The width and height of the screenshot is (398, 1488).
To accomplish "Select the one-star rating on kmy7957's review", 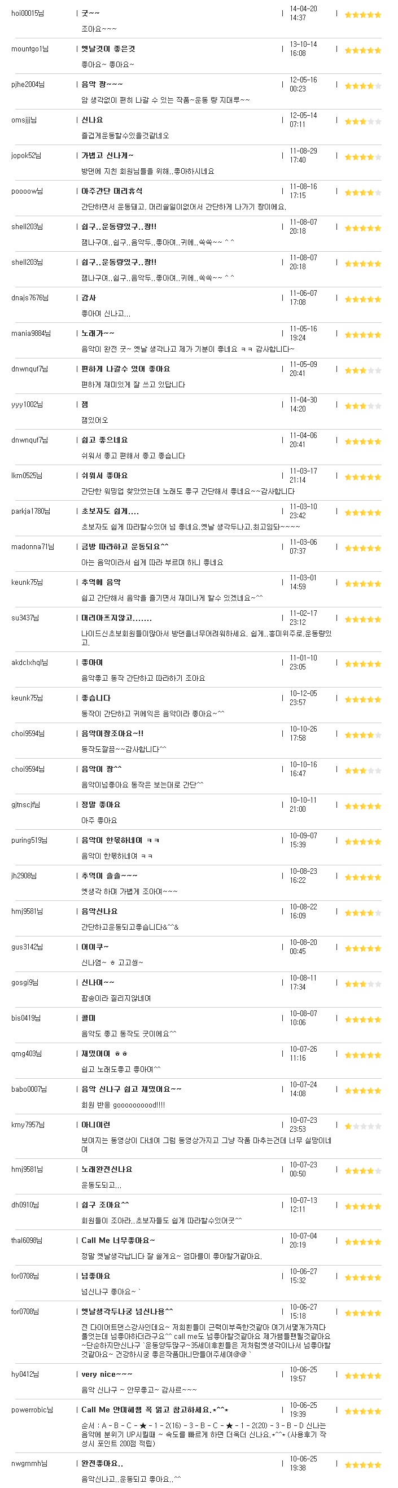I will 363,1126.
